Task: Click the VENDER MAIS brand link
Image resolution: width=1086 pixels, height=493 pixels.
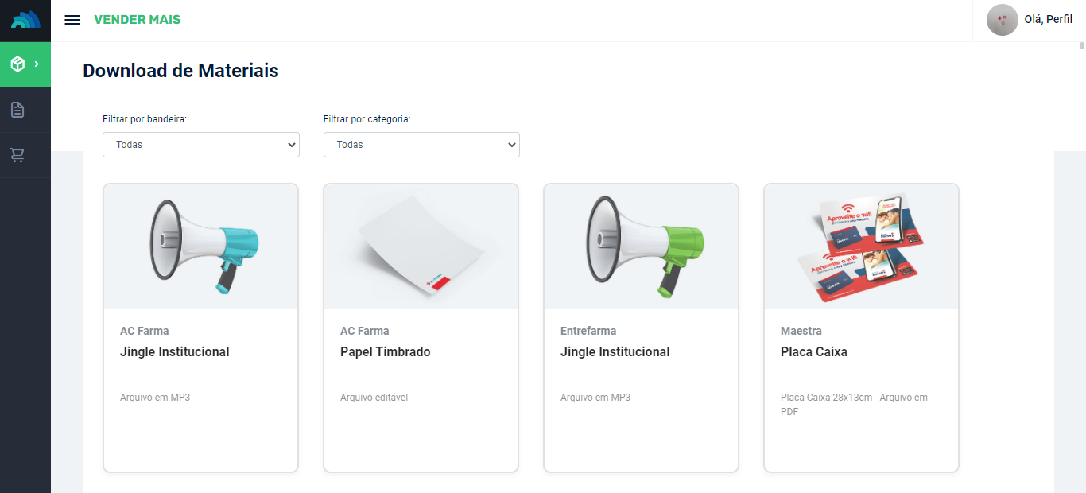Action: [138, 20]
